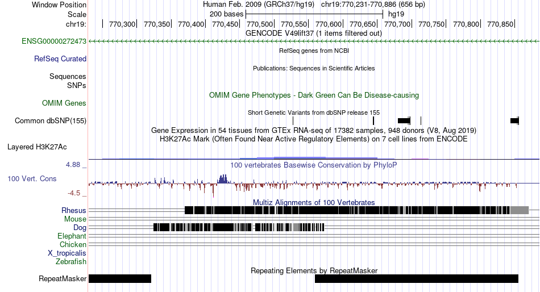Click the hg19 assembly label by scale
This screenshot has width=540, height=292.
[x=396, y=14]
